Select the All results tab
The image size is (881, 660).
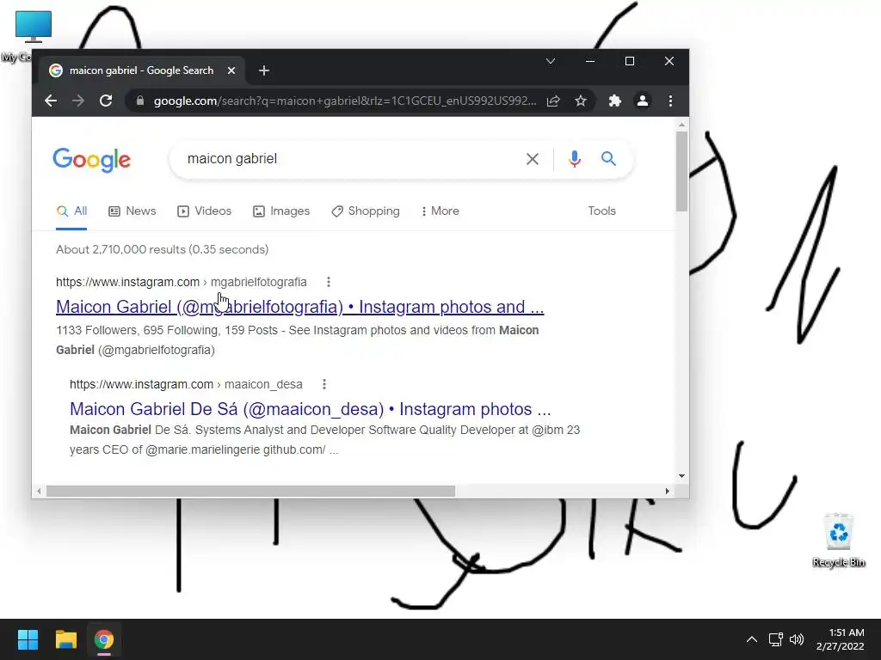72,211
